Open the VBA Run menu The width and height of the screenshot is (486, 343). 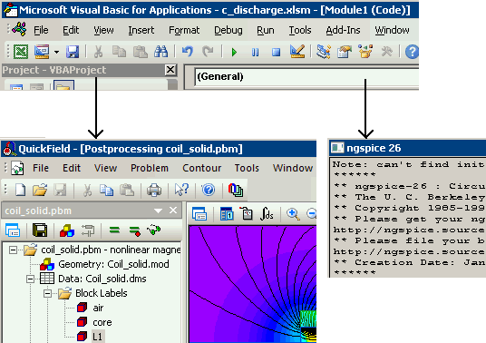point(266,30)
